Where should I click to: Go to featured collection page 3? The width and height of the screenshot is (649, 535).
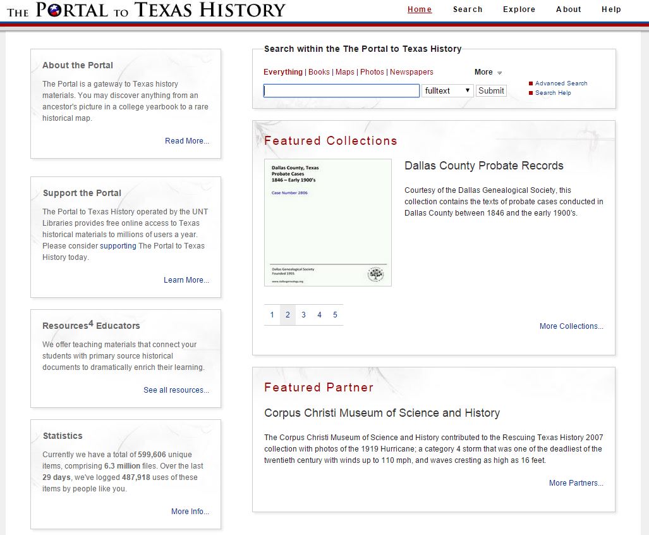(303, 315)
